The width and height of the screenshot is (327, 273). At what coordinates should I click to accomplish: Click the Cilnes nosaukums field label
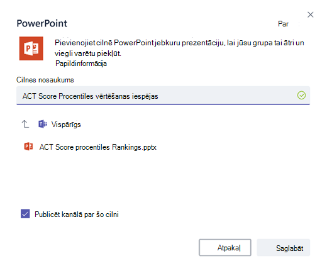(x=45, y=80)
